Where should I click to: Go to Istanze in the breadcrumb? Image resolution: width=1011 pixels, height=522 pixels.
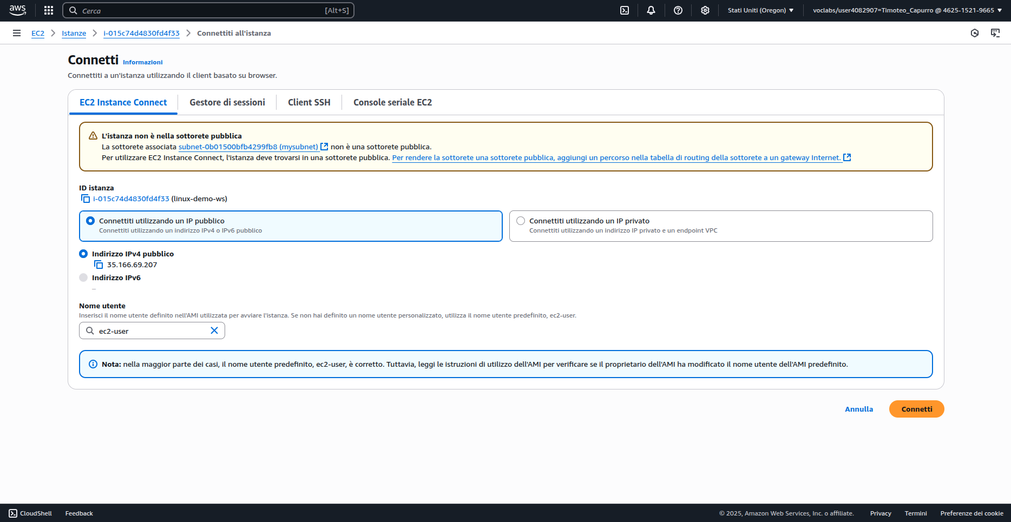point(74,33)
